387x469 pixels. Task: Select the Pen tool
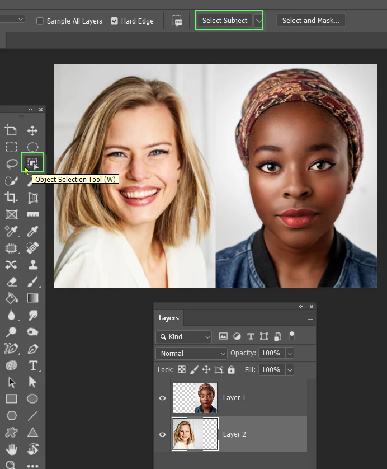[x=32, y=349]
